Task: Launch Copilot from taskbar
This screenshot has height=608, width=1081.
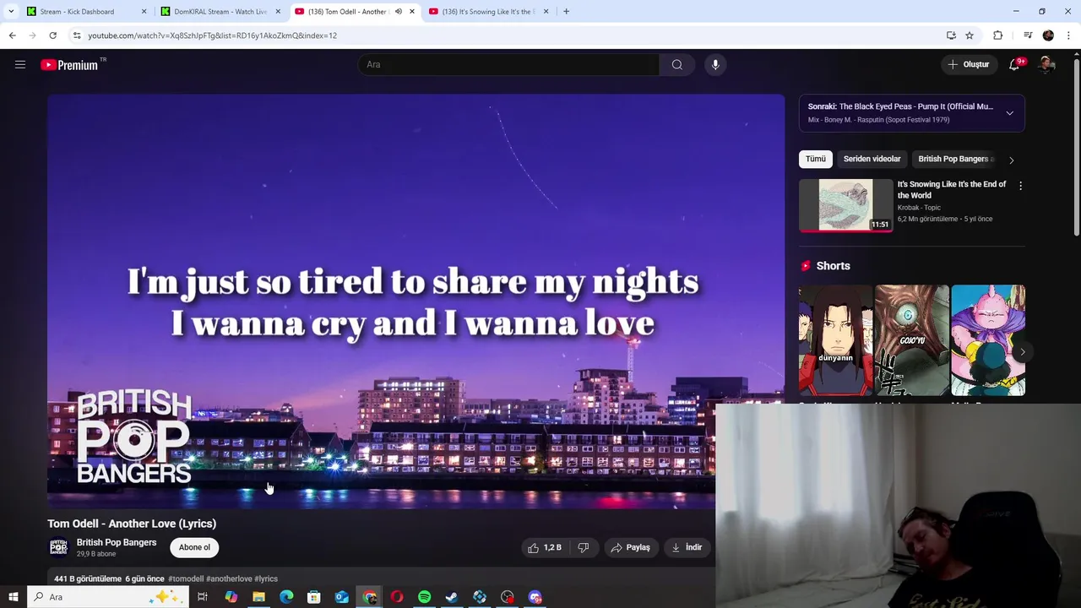Action: pos(231,597)
